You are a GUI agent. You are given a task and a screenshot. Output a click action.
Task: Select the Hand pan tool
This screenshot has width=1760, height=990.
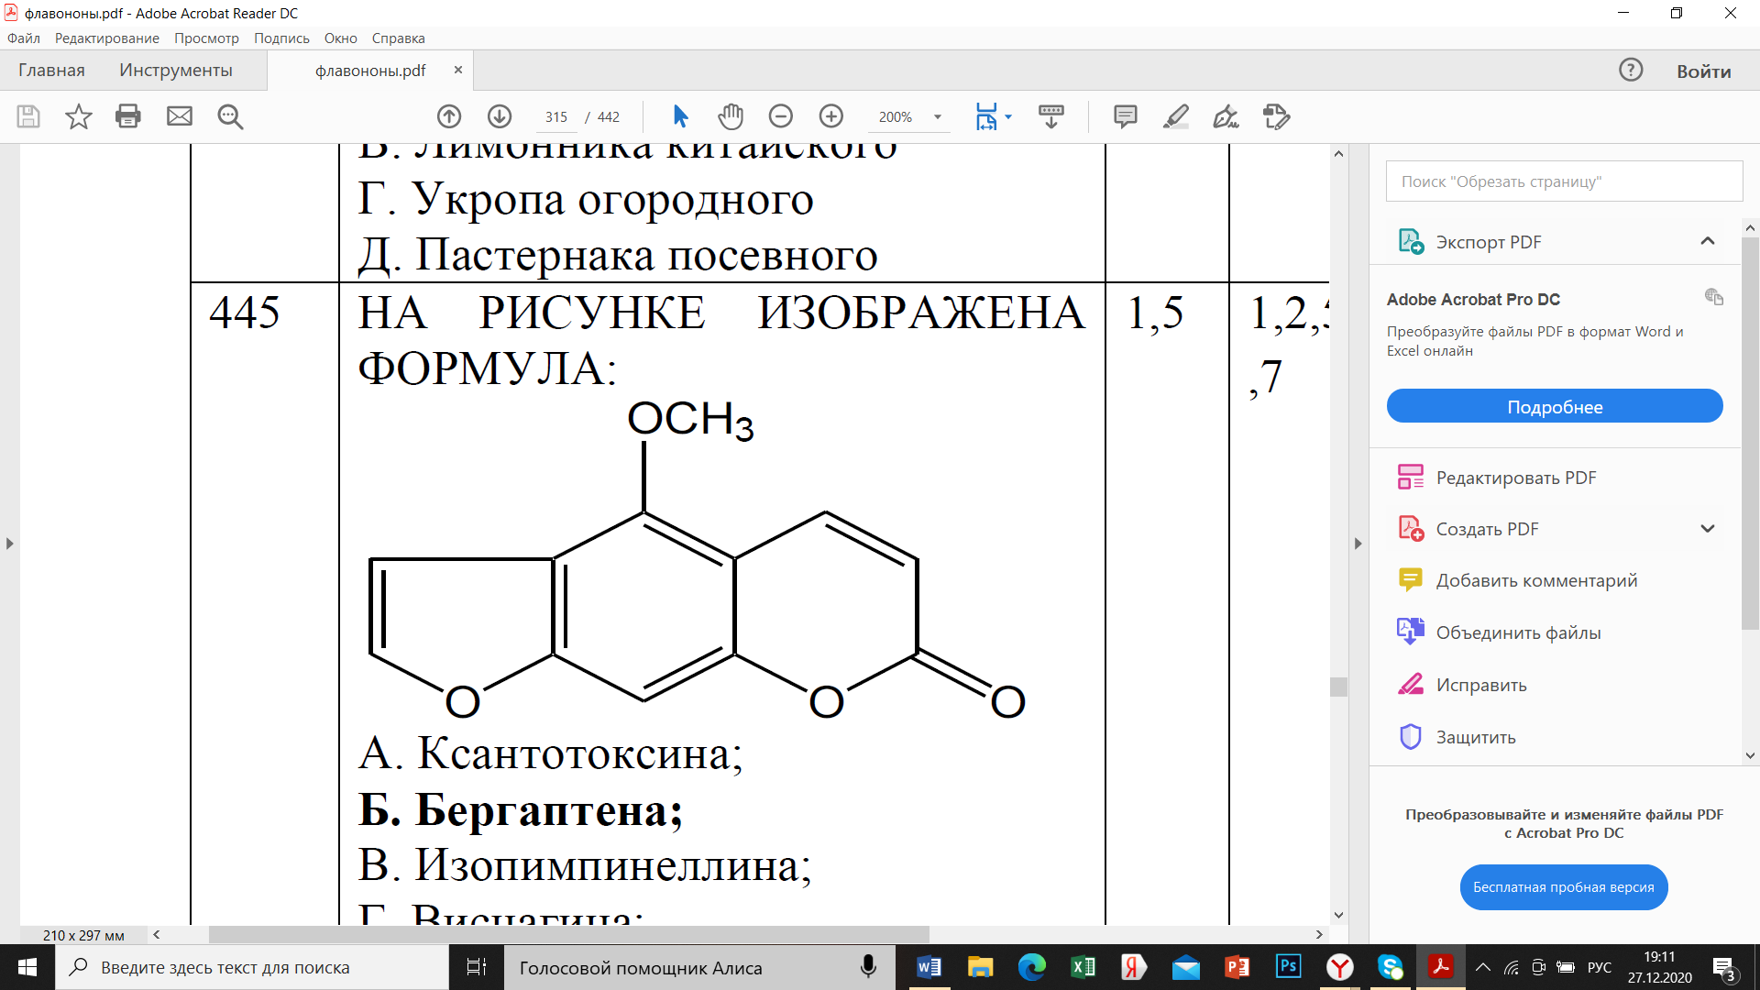(x=731, y=116)
